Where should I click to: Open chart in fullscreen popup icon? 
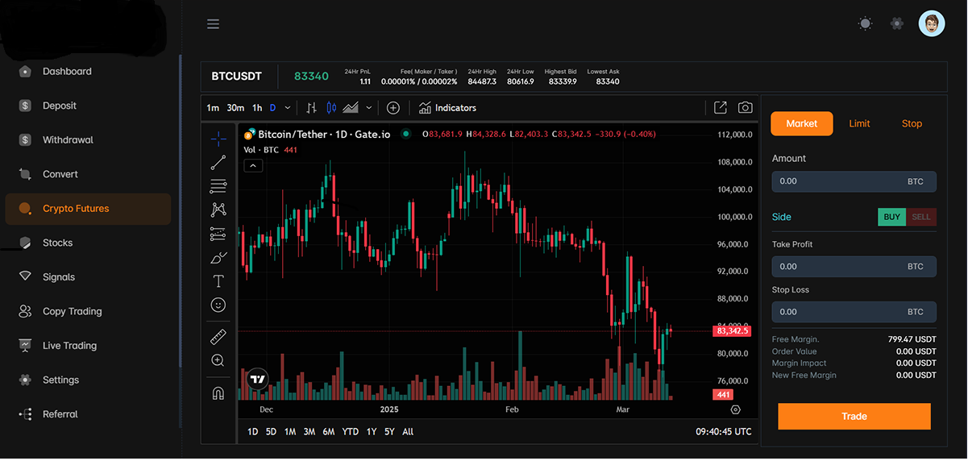tap(721, 108)
